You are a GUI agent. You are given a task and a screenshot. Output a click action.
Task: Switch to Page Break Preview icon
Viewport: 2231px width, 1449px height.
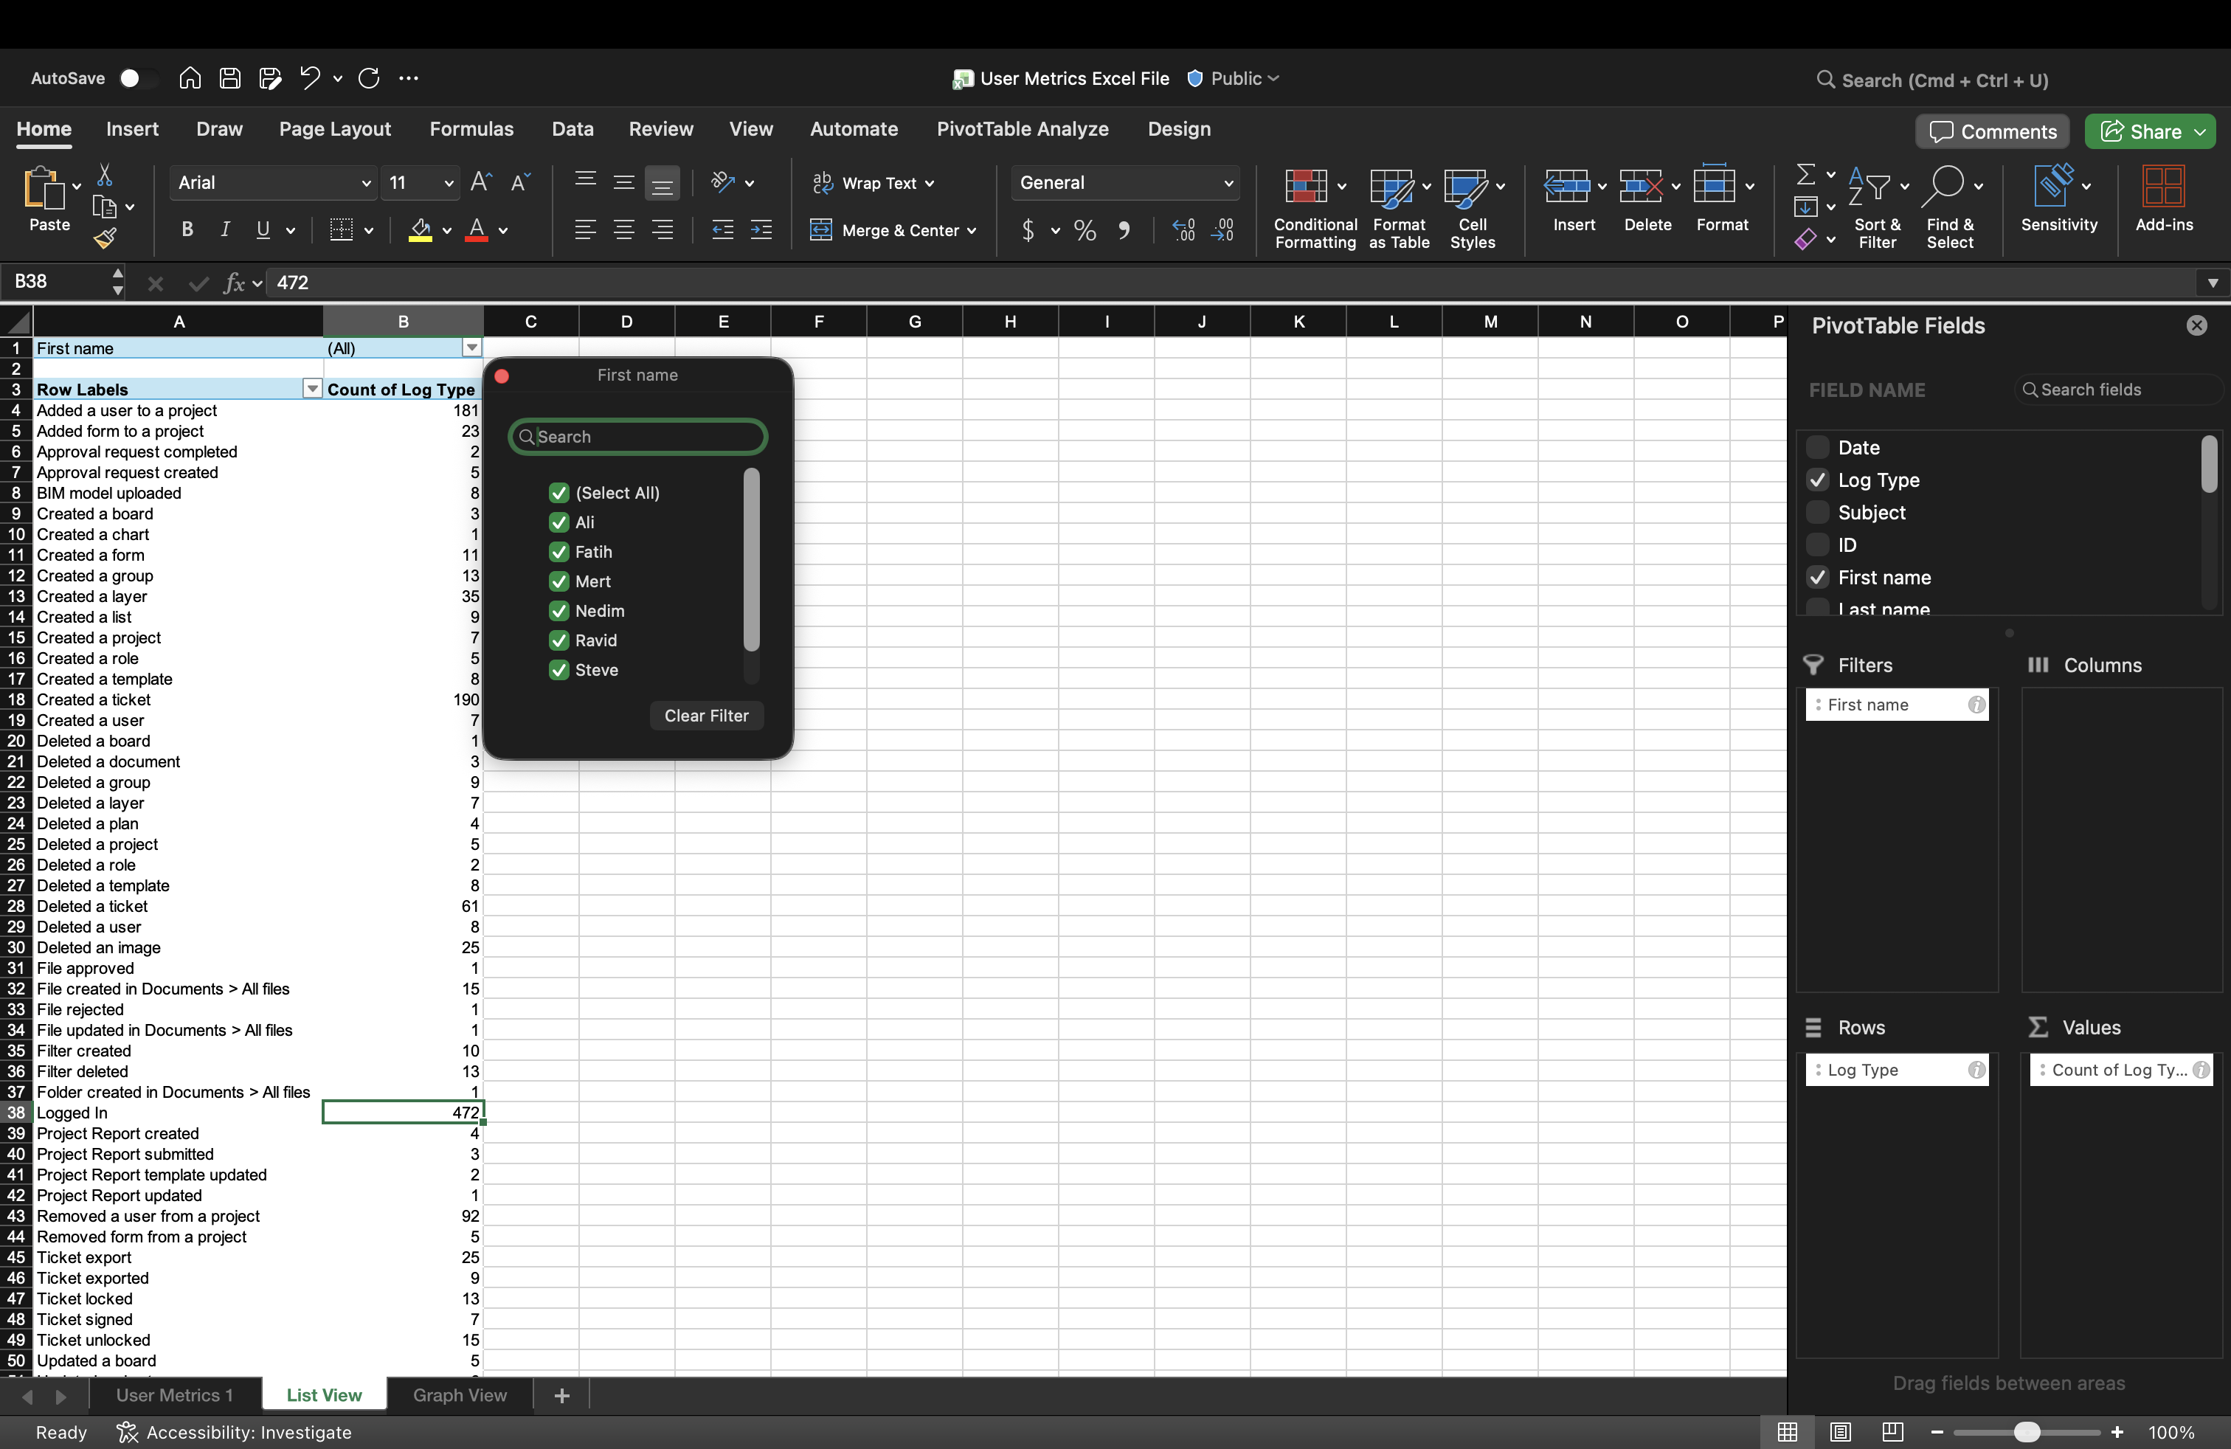pyautogui.click(x=1892, y=1431)
